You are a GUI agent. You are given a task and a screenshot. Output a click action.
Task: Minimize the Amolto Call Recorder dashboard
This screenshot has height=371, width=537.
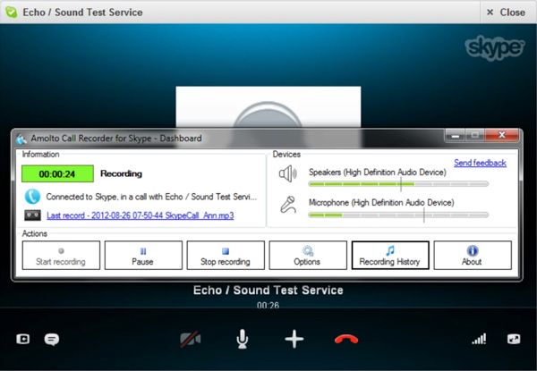456,136
